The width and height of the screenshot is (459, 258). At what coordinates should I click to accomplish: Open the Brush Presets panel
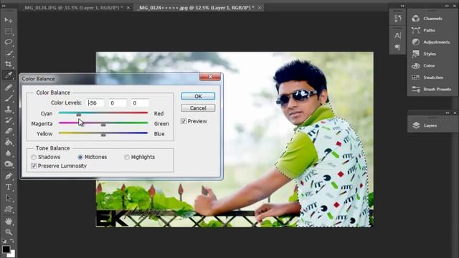(x=432, y=89)
